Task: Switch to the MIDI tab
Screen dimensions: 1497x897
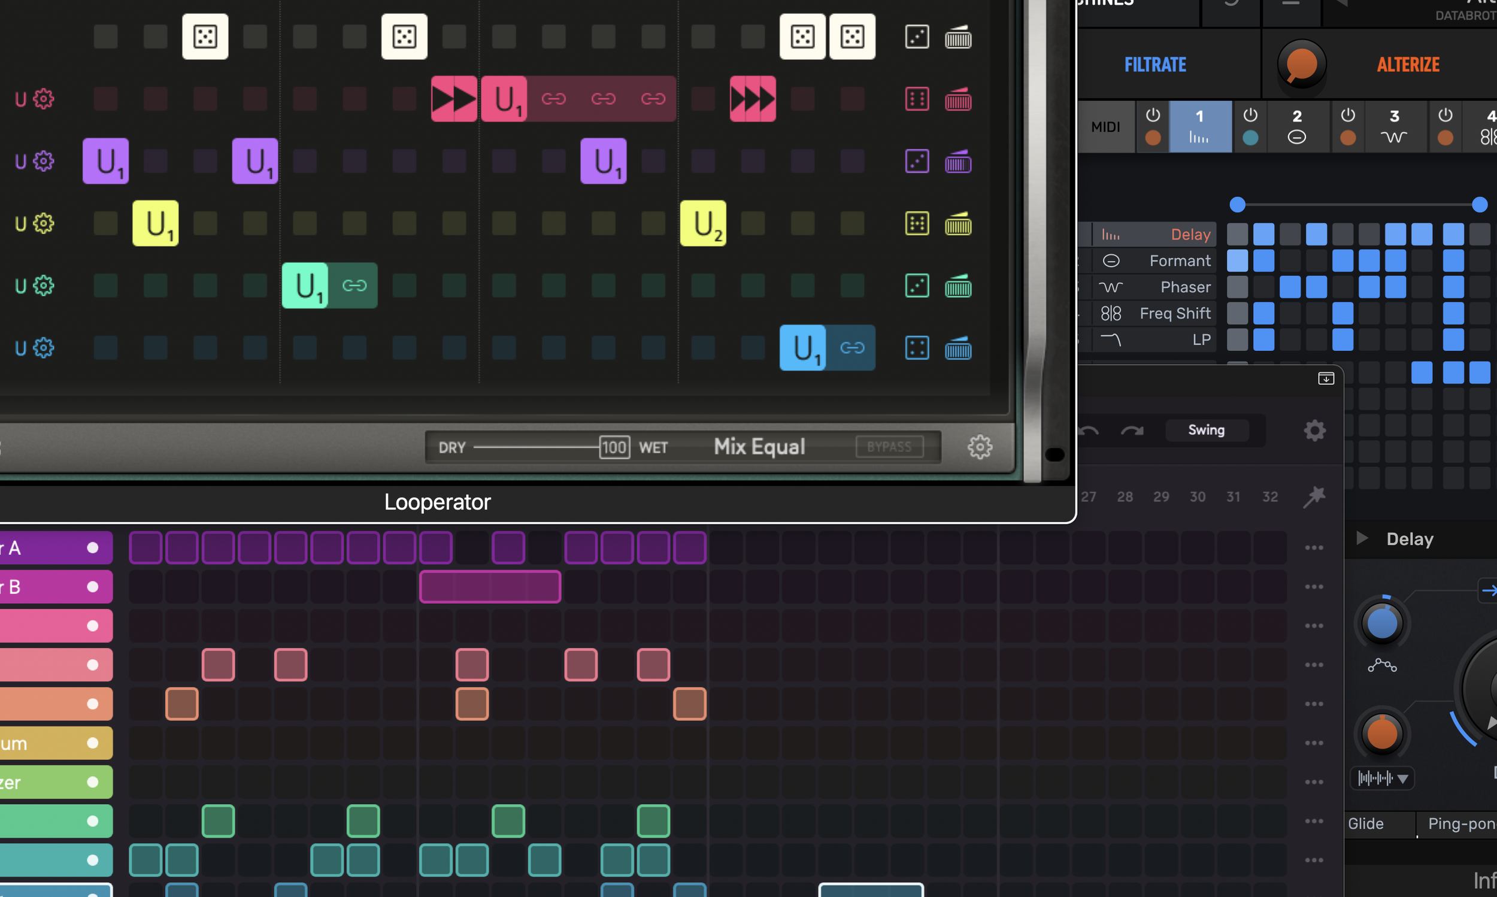Action: pyautogui.click(x=1106, y=126)
